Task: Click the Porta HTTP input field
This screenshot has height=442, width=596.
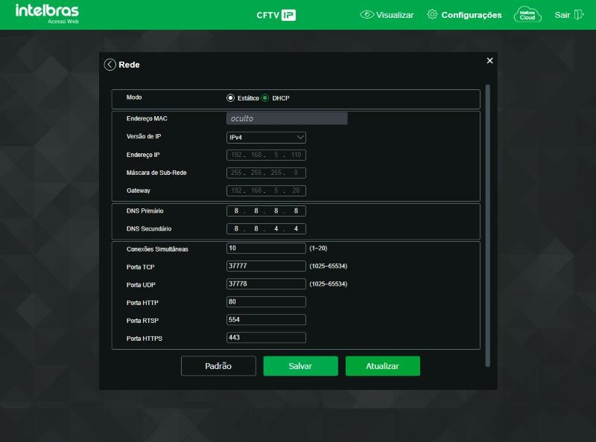Action: [266, 301]
